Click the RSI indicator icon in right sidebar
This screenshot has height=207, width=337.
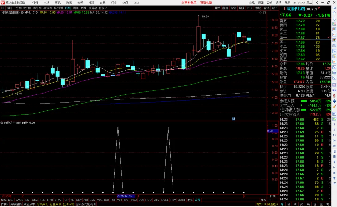pyautogui.click(x=334, y=90)
